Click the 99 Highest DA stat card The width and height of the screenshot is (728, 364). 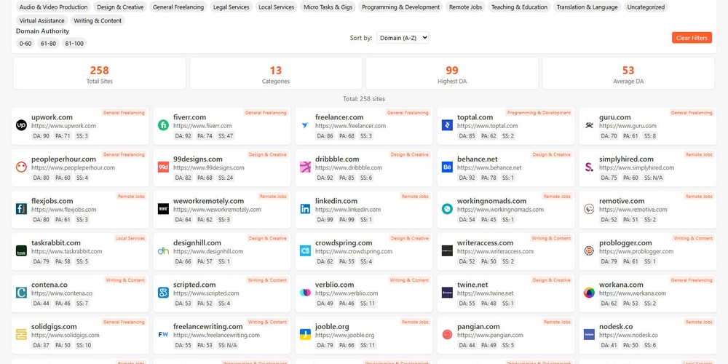point(452,74)
